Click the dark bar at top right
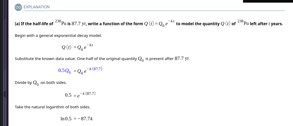Image resolution: width=293 pixels, height=126 pixels. pos(268,1)
